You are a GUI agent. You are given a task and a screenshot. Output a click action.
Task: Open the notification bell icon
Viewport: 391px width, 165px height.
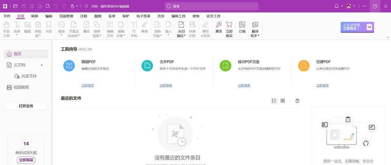pos(337,6)
